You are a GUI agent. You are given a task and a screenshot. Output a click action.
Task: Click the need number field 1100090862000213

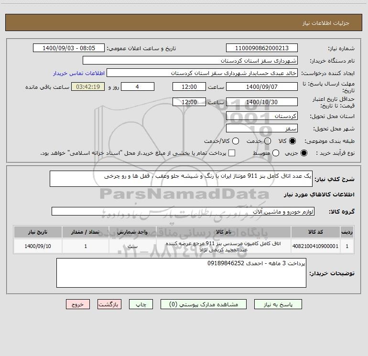(x=262, y=48)
